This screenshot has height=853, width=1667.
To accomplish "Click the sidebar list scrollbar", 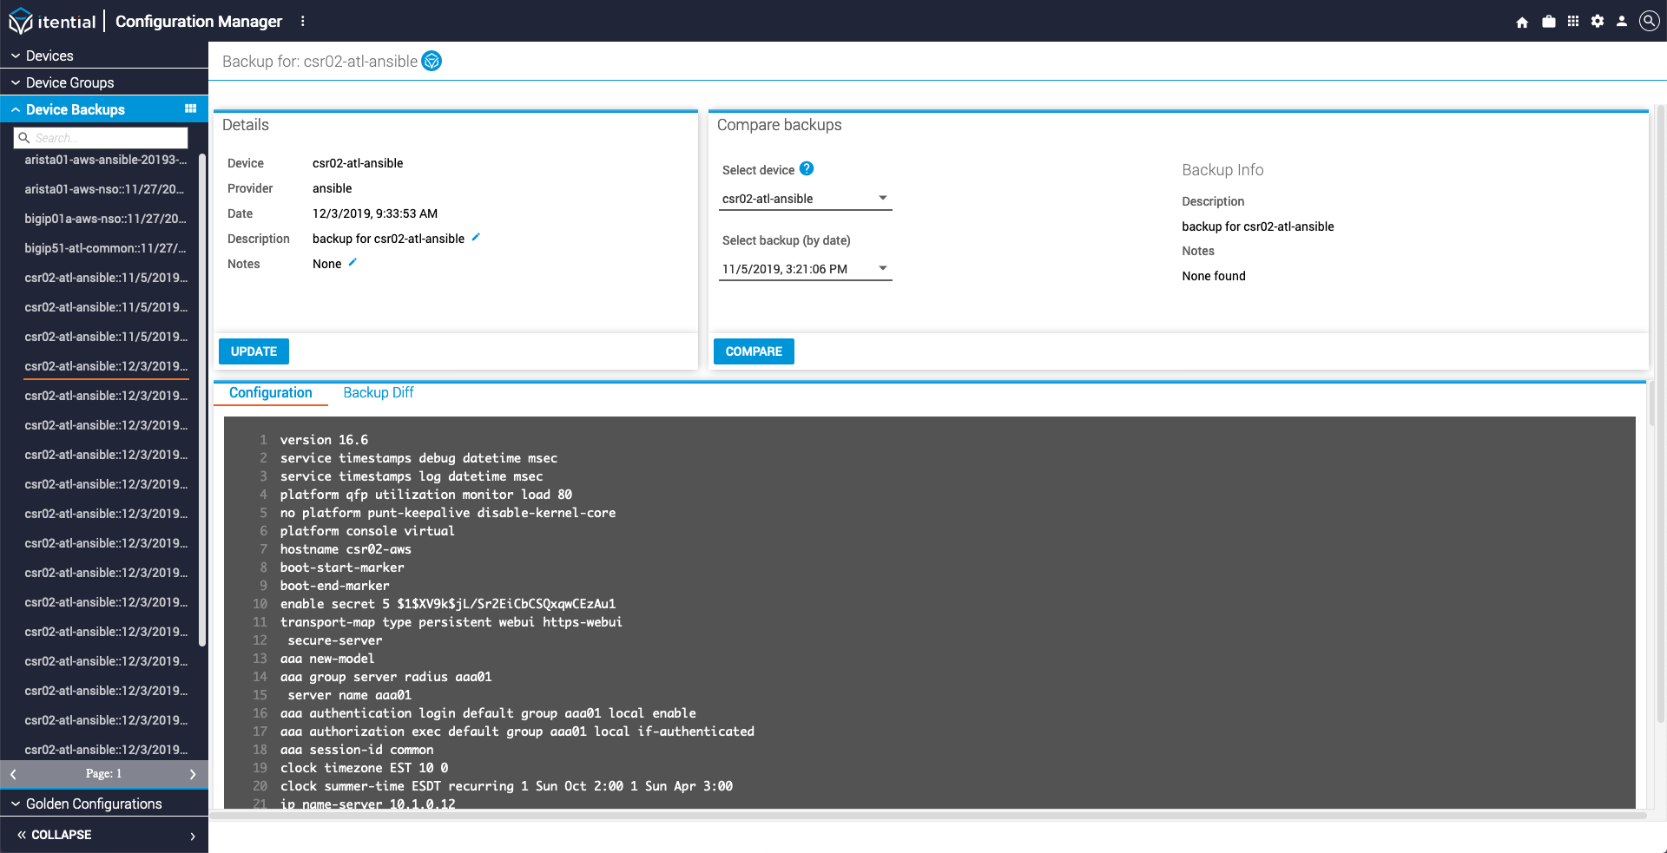I will (202, 399).
